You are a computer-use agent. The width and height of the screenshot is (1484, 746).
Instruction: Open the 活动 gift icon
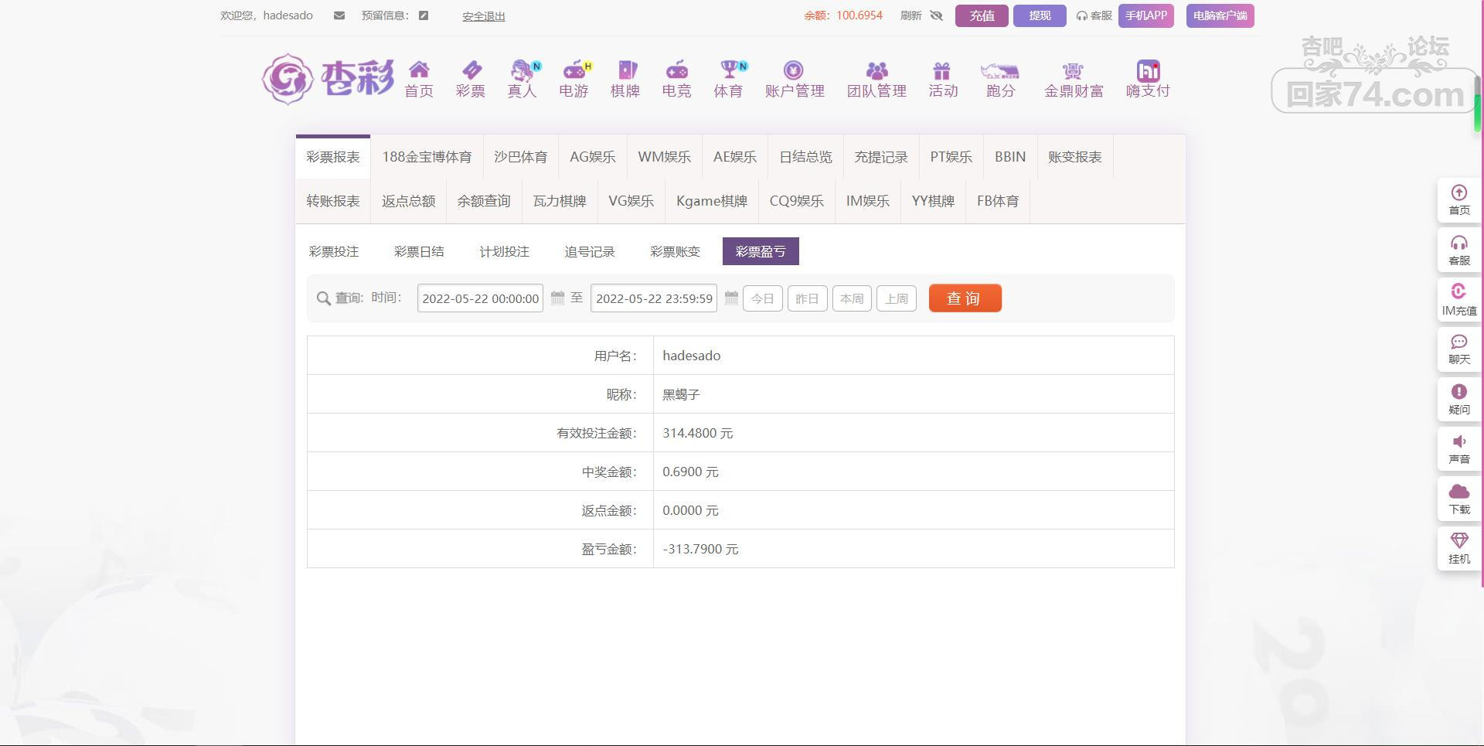click(941, 71)
